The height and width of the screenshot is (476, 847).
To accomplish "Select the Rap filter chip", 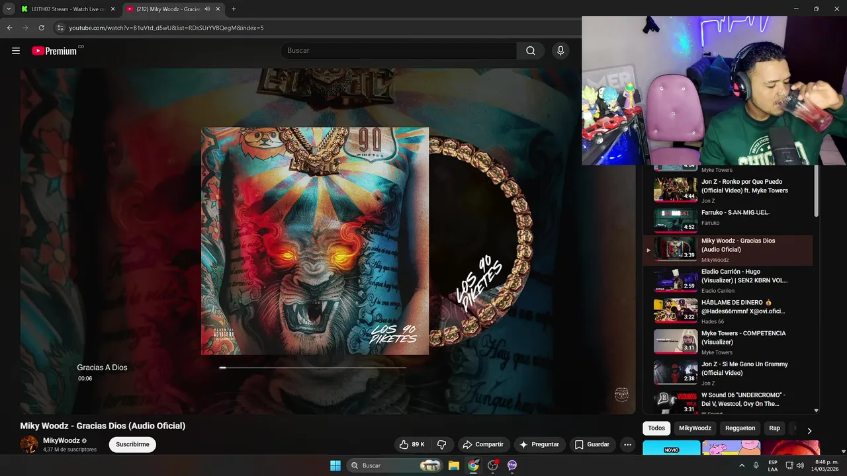I will click(x=774, y=428).
